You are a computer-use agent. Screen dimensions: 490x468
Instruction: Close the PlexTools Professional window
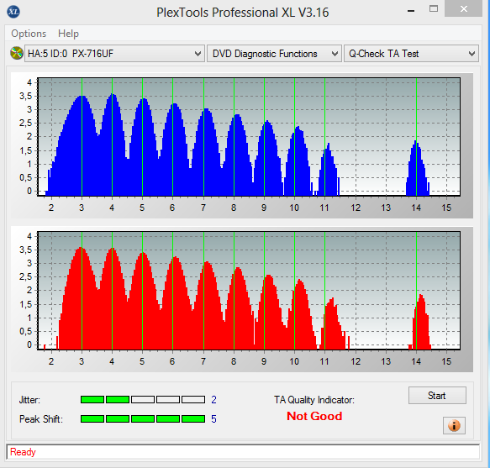[463, 8]
